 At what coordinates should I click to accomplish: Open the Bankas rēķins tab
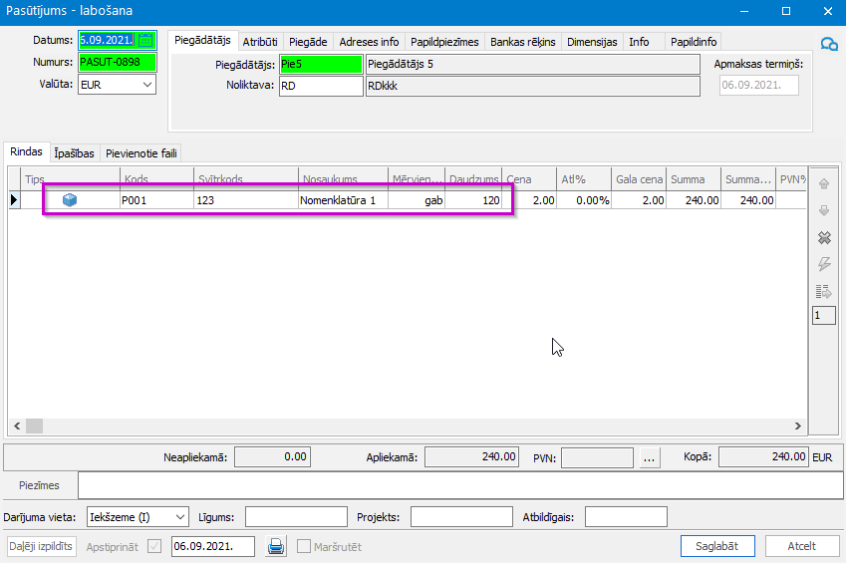(x=523, y=42)
